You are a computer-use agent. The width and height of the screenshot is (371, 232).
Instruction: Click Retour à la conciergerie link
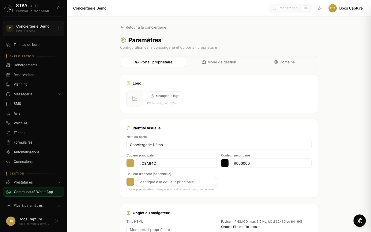click(x=143, y=27)
